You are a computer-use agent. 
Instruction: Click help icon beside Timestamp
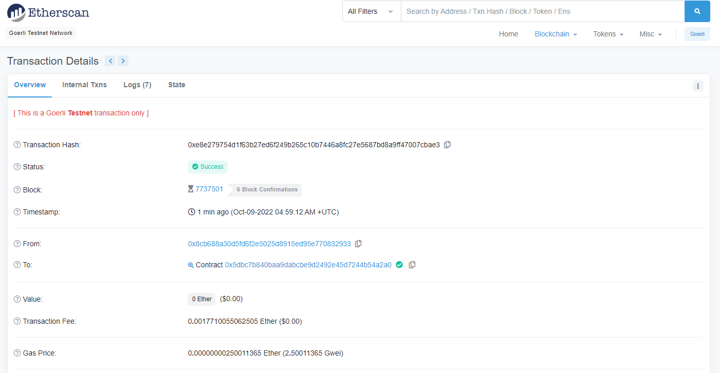[17, 212]
